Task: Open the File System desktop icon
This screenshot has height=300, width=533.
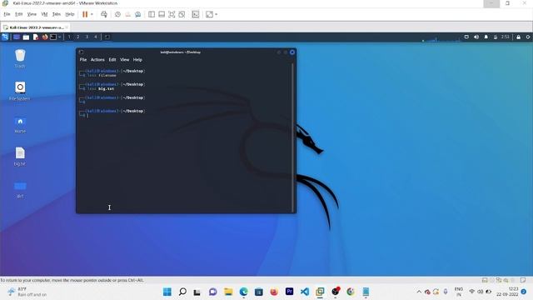Action: (x=20, y=91)
